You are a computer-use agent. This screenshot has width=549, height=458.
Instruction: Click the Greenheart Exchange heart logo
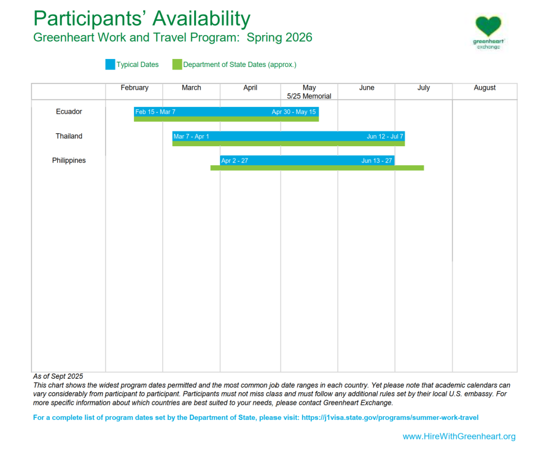click(x=488, y=29)
